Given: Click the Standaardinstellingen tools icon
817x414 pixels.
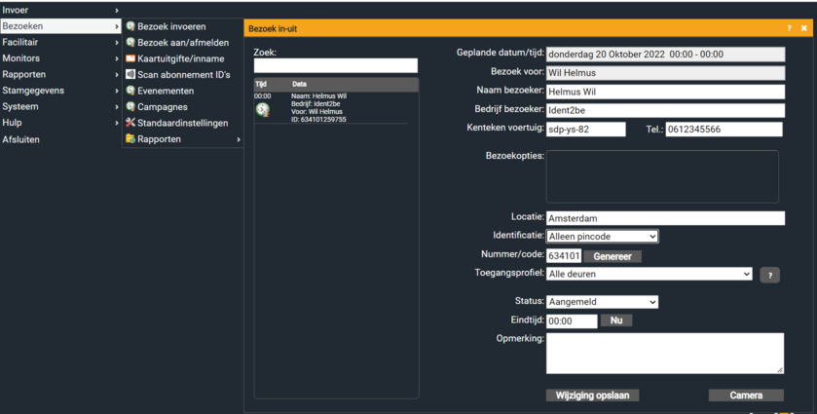Looking at the screenshot, I should coord(130,123).
